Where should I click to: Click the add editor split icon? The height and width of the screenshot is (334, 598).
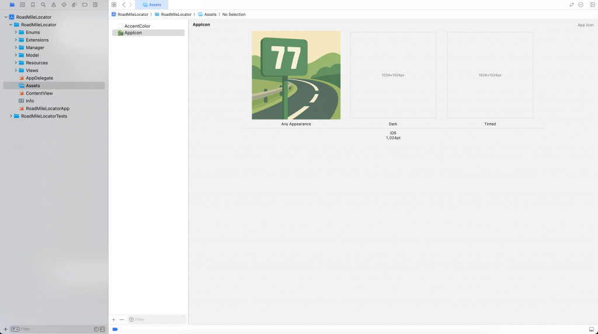tap(592, 5)
